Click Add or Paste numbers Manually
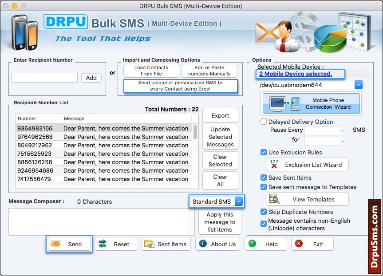The height and width of the screenshot is (276, 383). [x=209, y=71]
